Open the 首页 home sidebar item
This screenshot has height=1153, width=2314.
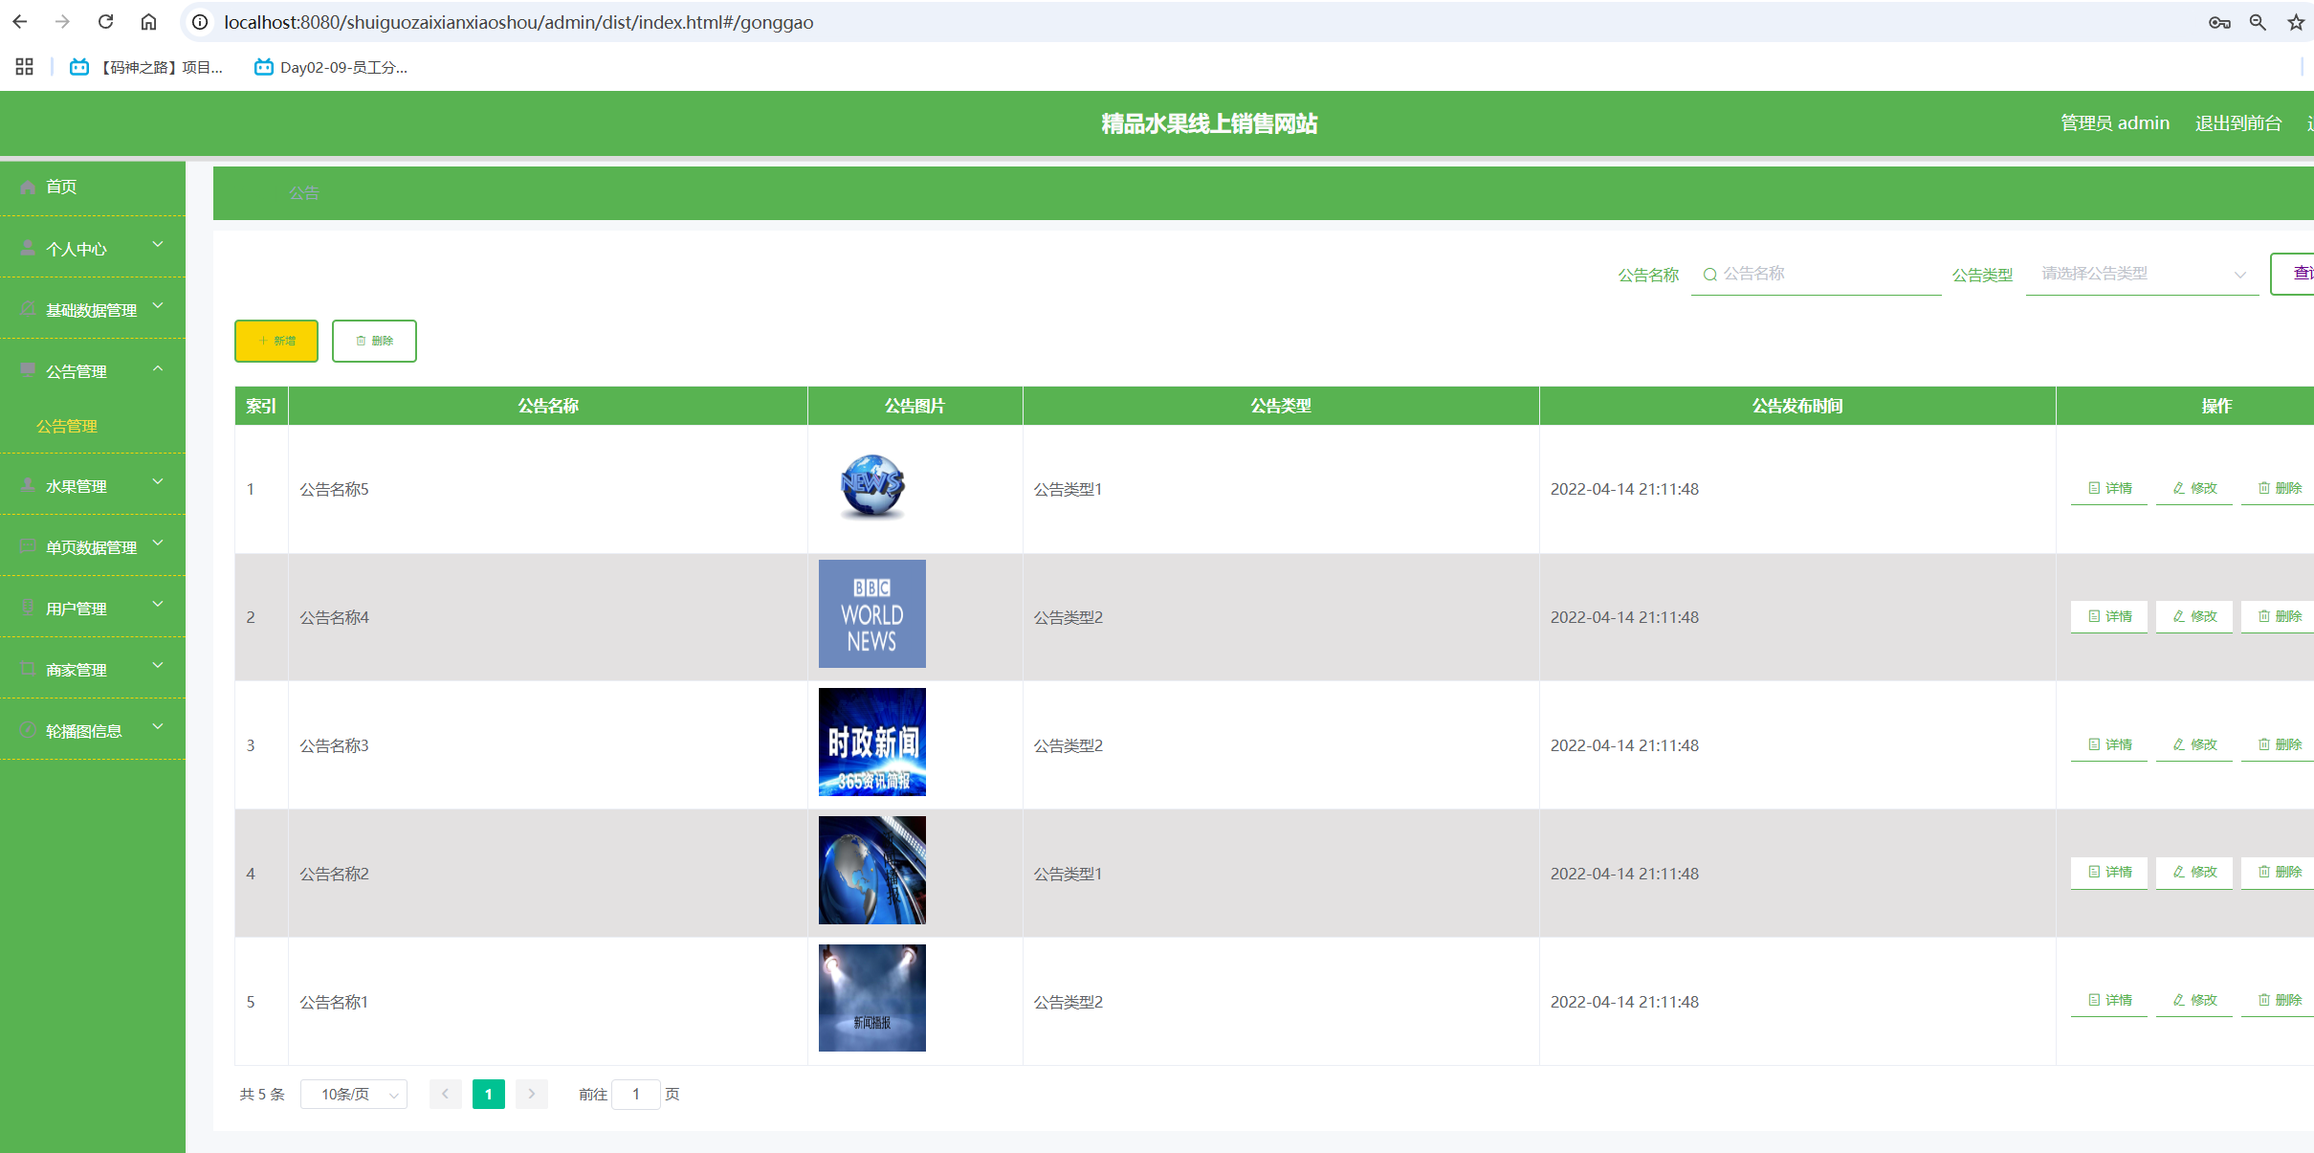coord(61,187)
